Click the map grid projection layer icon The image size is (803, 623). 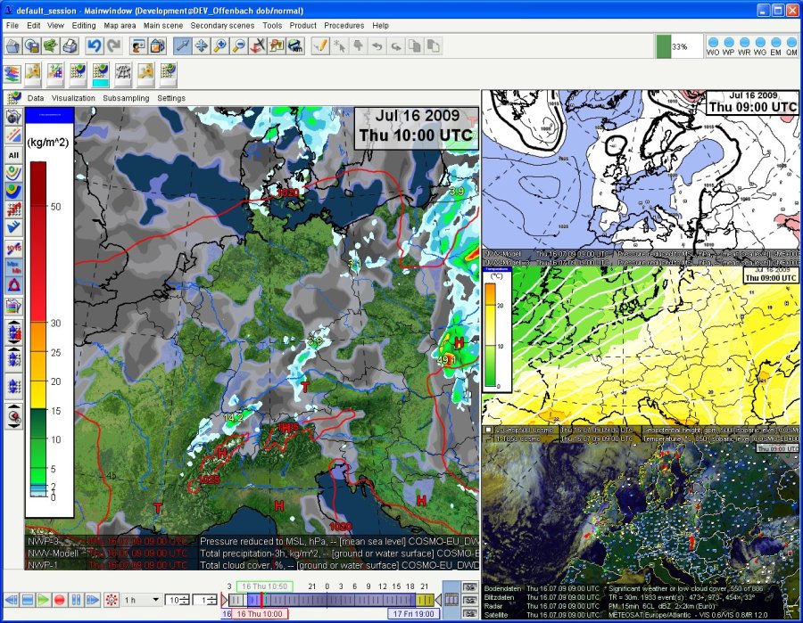pyautogui.click(x=123, y=74)
